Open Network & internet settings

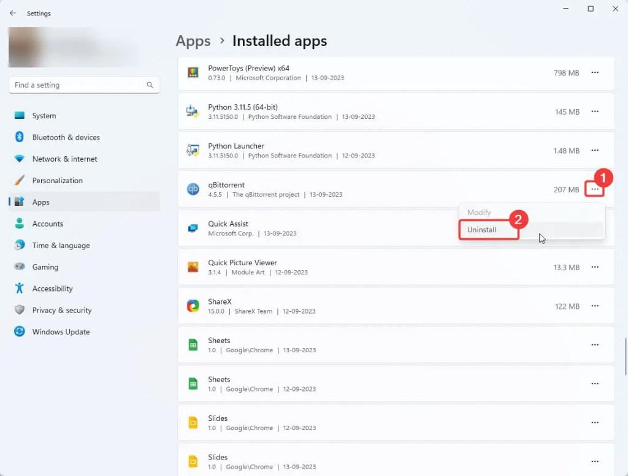pos(84,159)
